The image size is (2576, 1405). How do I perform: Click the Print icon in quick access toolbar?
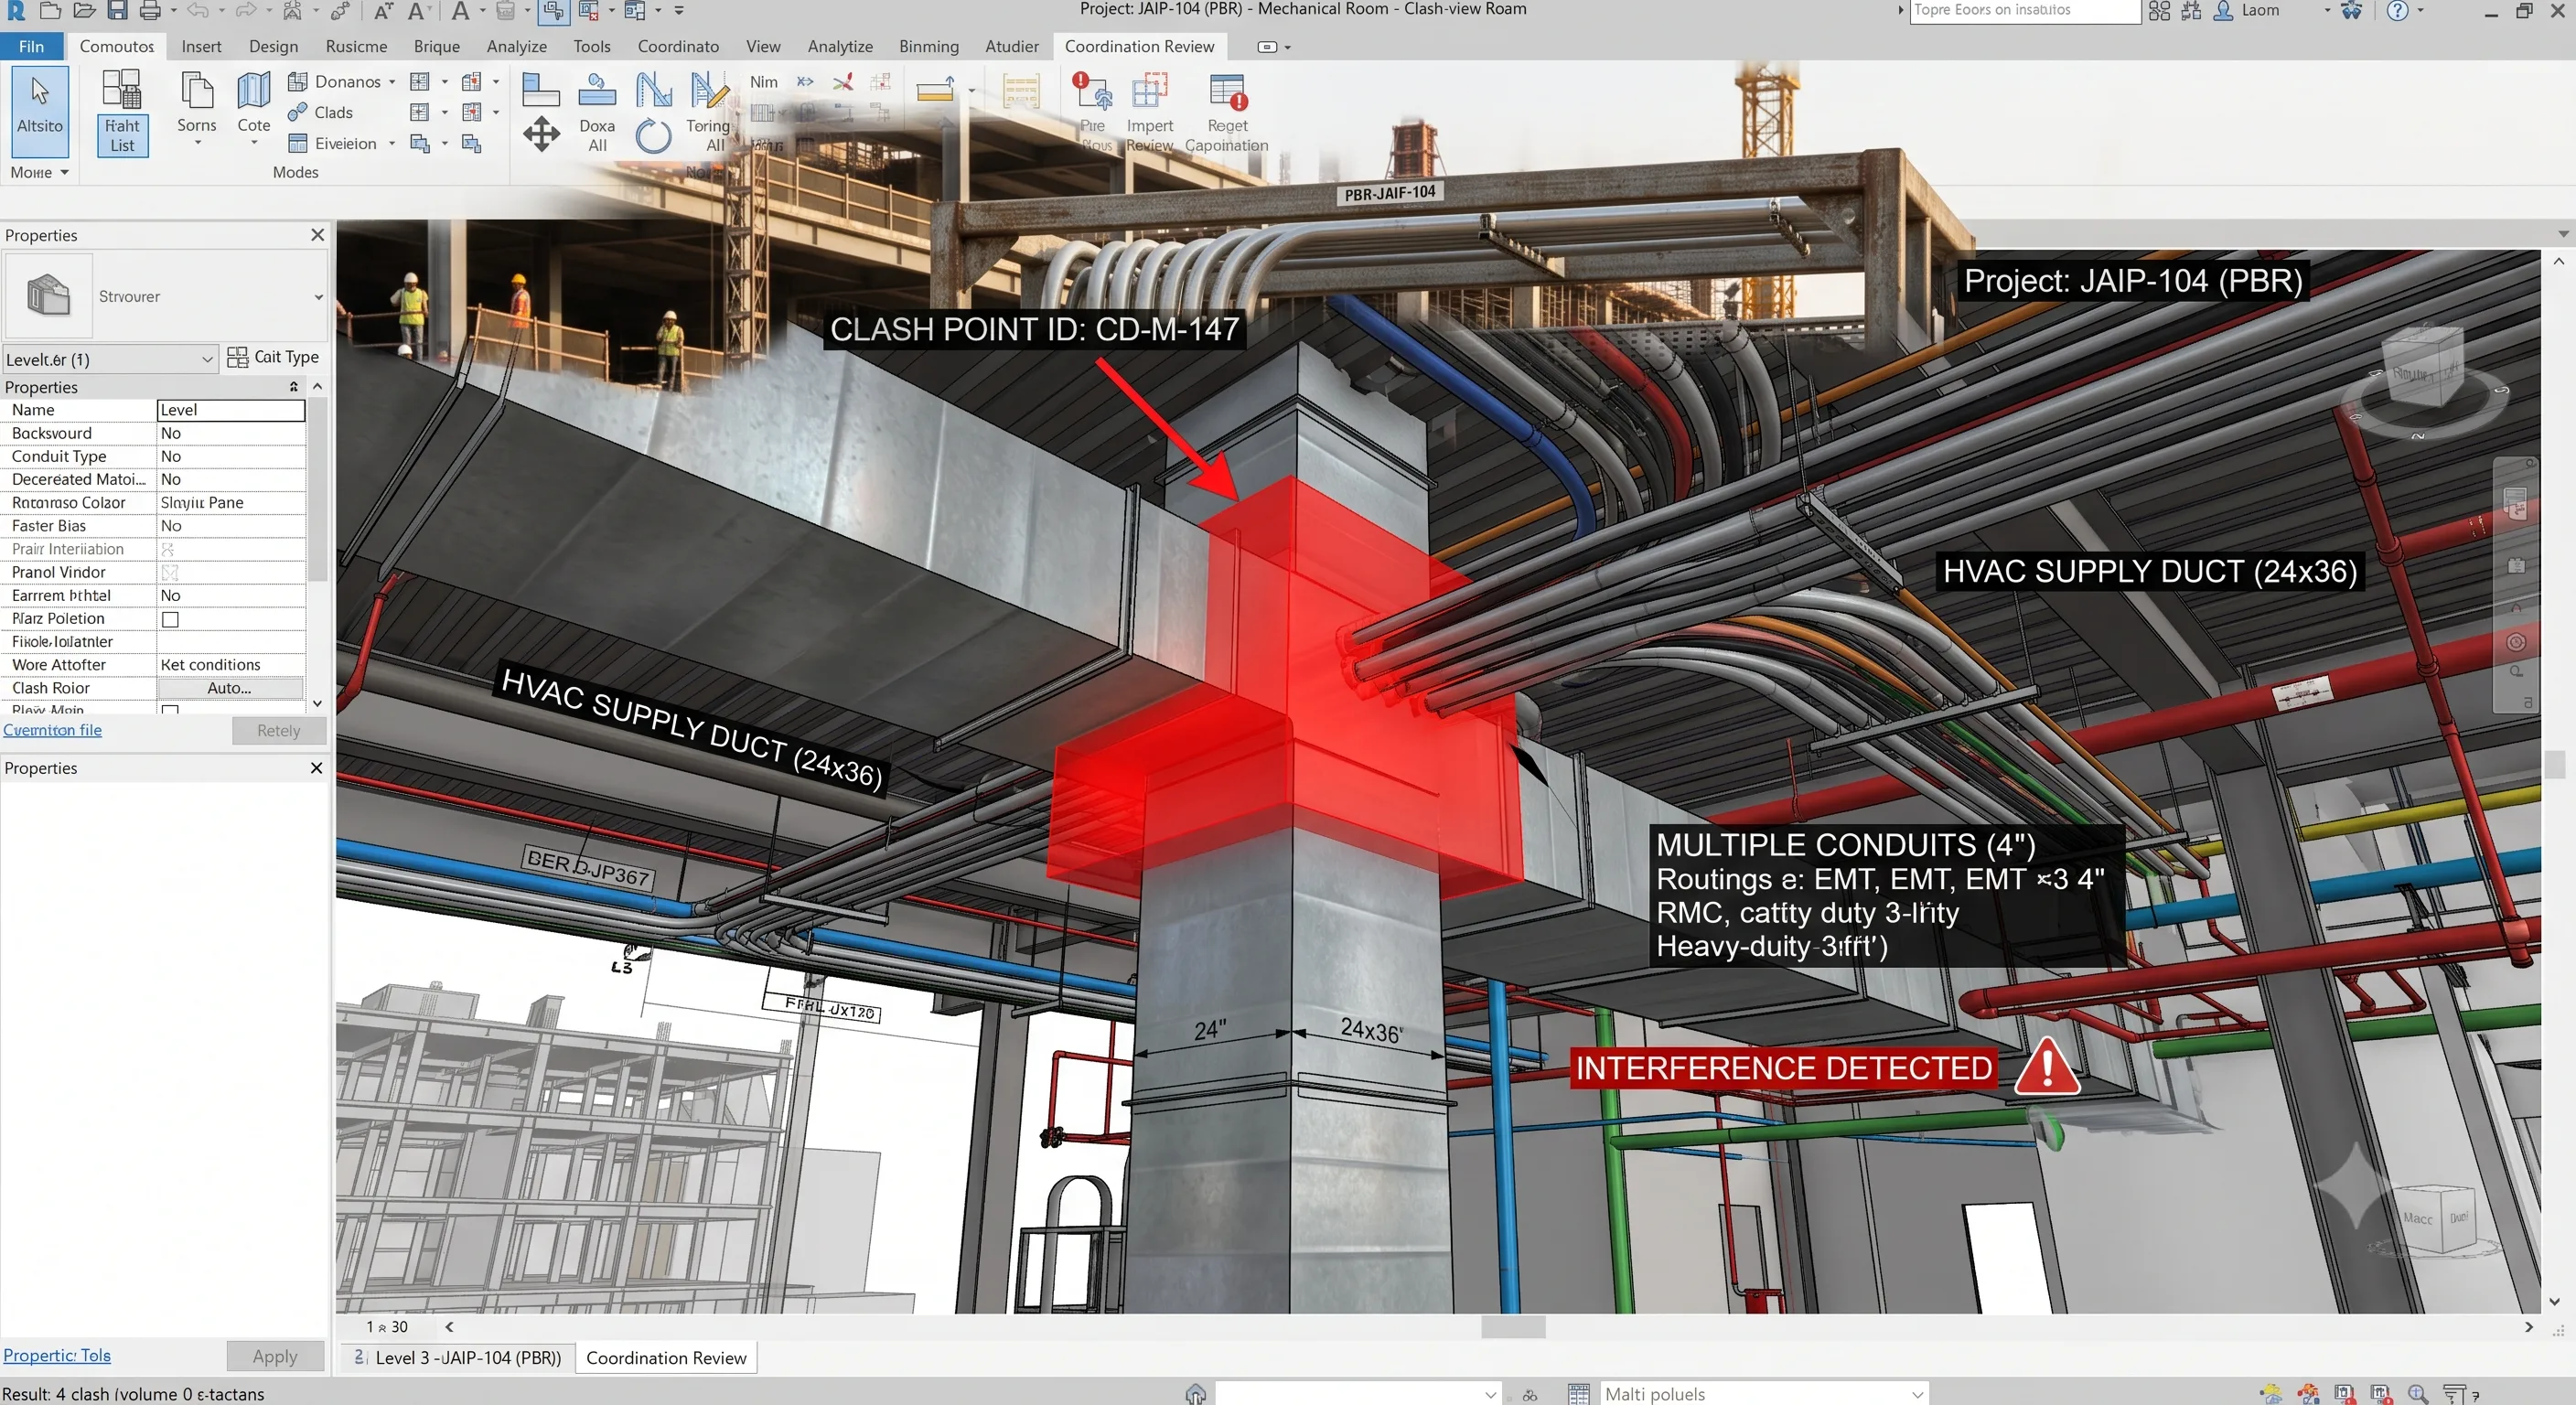150,11
